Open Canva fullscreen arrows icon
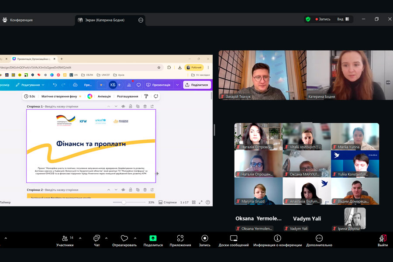 point(200,202)
